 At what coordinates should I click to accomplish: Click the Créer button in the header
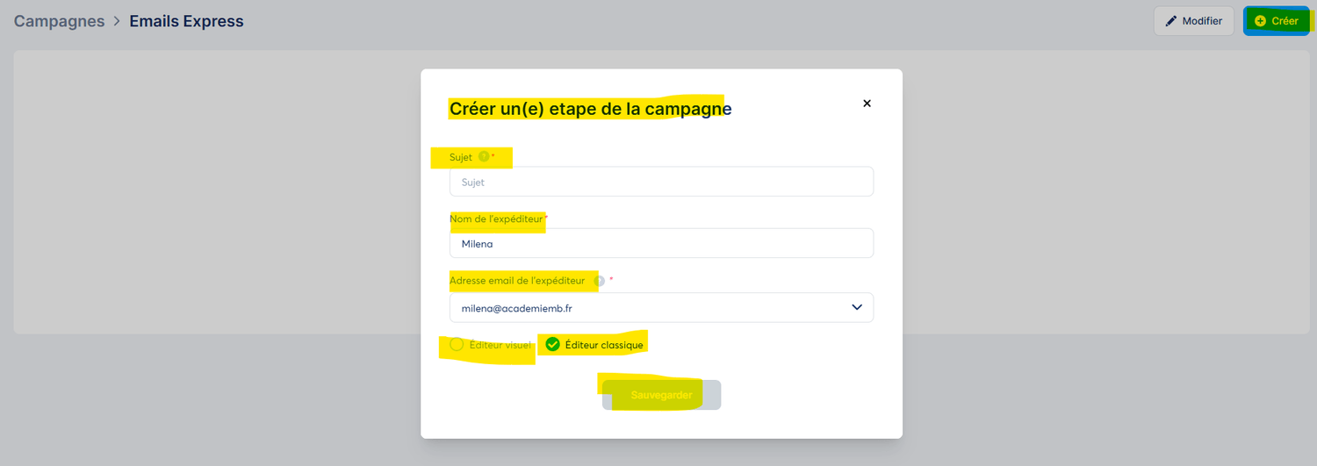point(1277,21)
